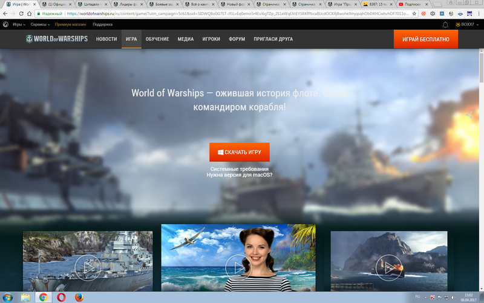Open a new browser tab
This screenshot has width=484, height=303.
[437, 4]
